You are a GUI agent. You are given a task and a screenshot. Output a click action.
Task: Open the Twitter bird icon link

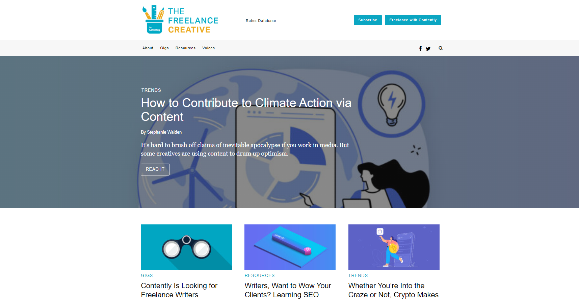tap(428, 49)
